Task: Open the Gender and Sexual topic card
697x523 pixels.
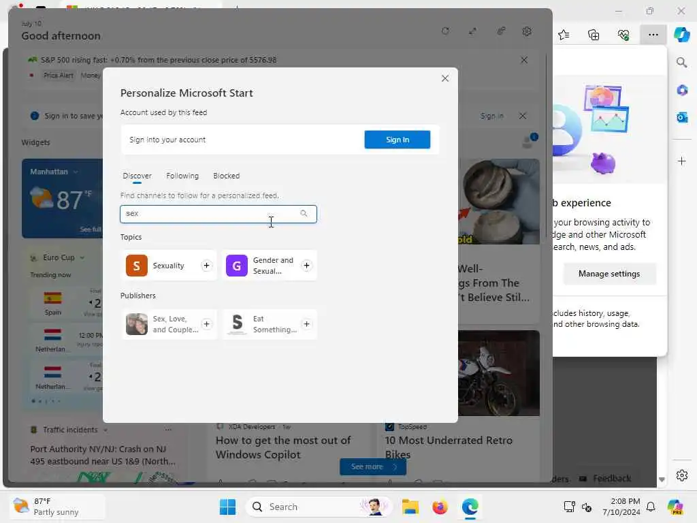Action: 268,266
